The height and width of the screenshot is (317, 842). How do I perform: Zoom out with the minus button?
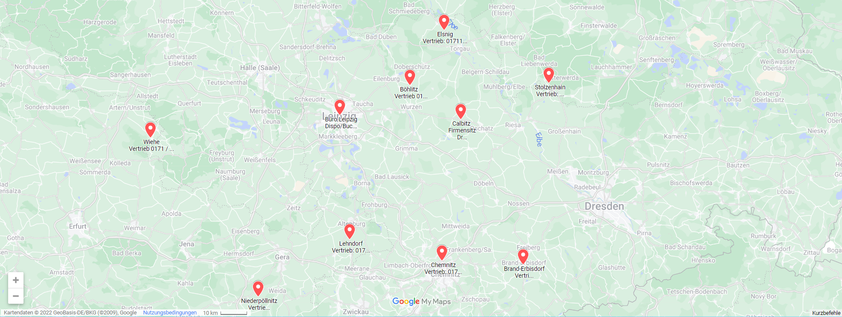16,296
